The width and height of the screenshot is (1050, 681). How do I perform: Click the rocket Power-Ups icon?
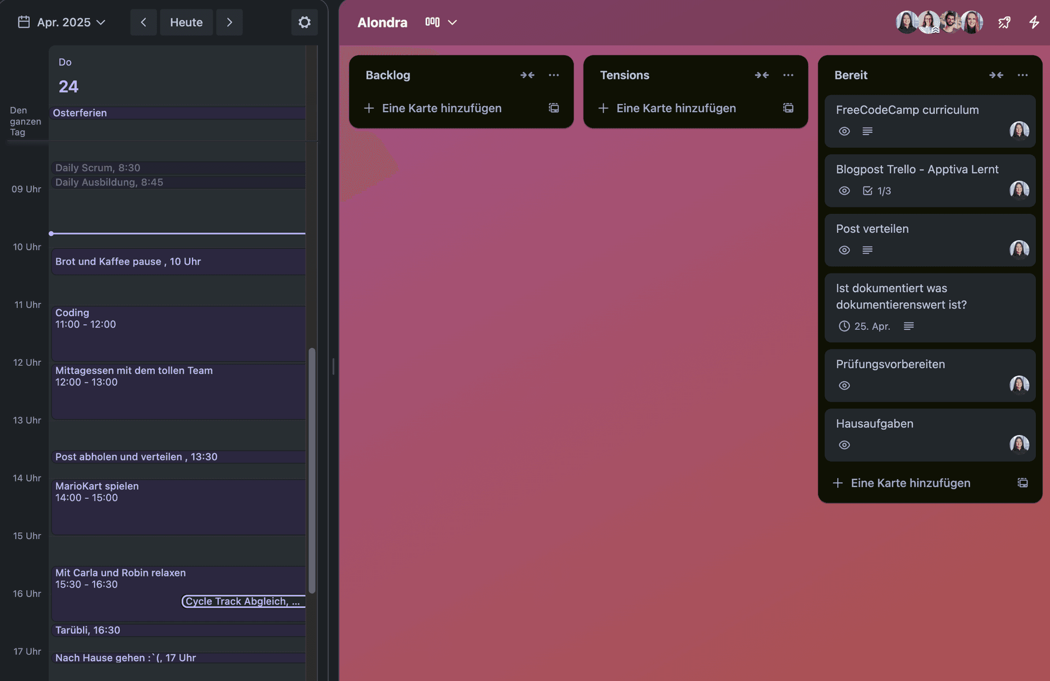(1004, 22)
